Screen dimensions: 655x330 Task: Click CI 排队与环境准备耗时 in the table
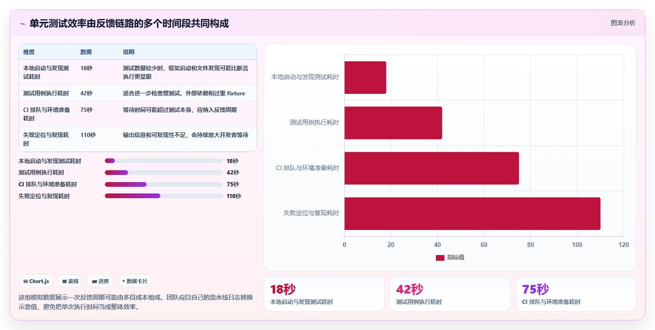click(x=47, y=114)
